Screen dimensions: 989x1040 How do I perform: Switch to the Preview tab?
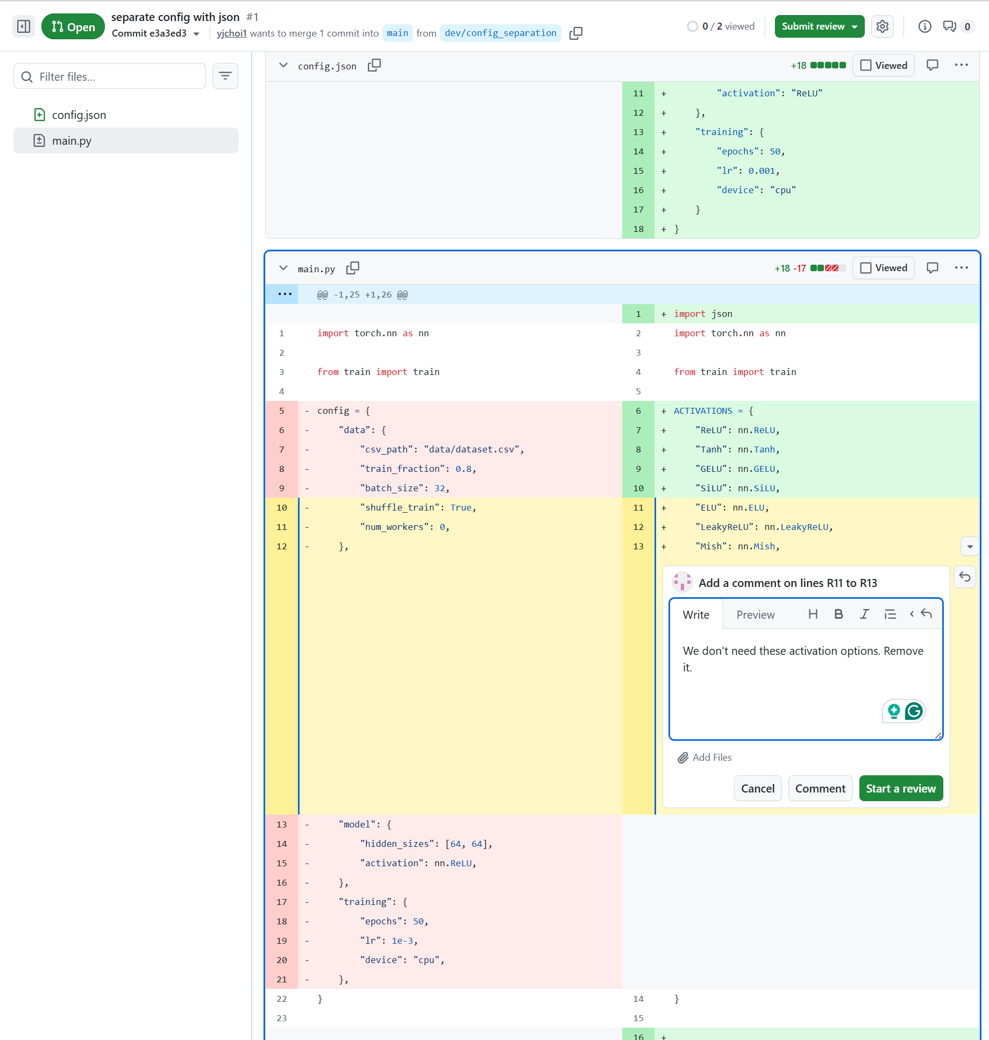click(755, 615)
